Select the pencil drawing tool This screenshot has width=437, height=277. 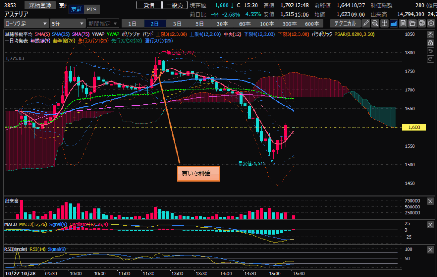click(366, 23)
